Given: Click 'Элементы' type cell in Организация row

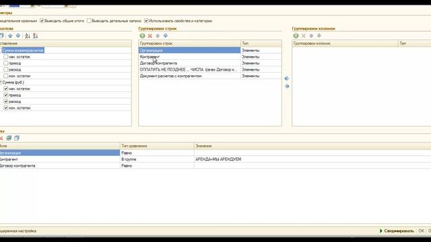Looking at the screenshot, I should tap(261, 50).
